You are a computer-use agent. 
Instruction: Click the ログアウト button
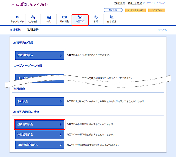coord(157,10)
